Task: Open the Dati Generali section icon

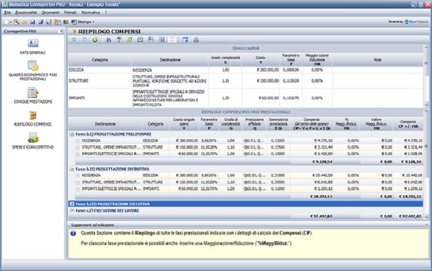Action: tap(33, 43)
